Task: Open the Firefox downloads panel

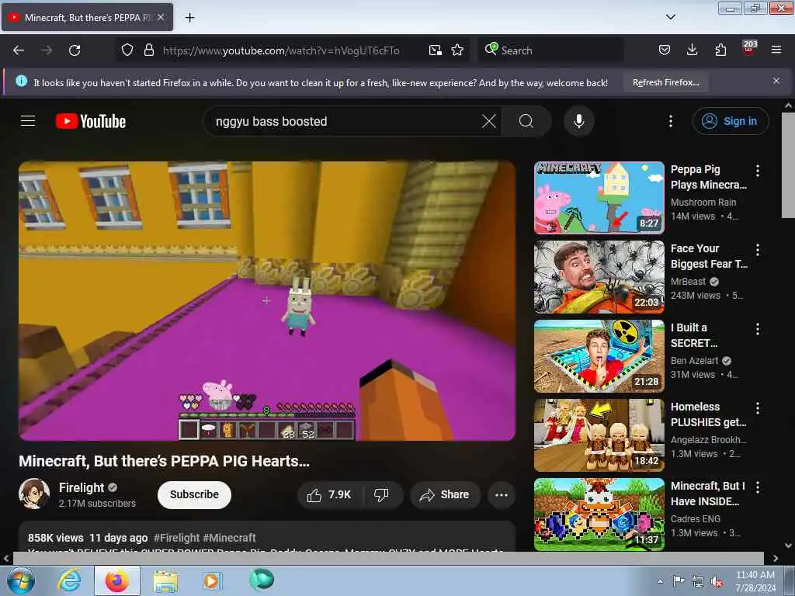Action: 692,50
